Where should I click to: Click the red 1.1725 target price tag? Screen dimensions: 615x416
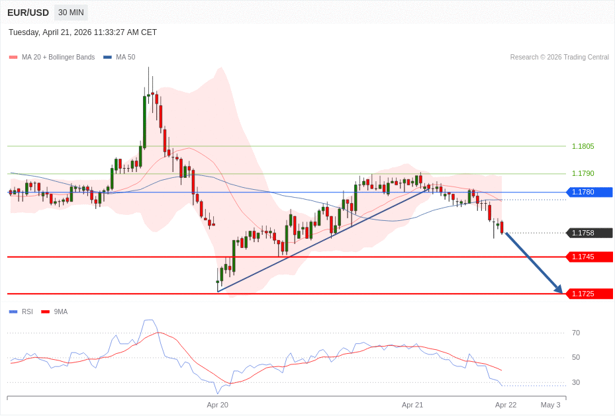point(589,294)
